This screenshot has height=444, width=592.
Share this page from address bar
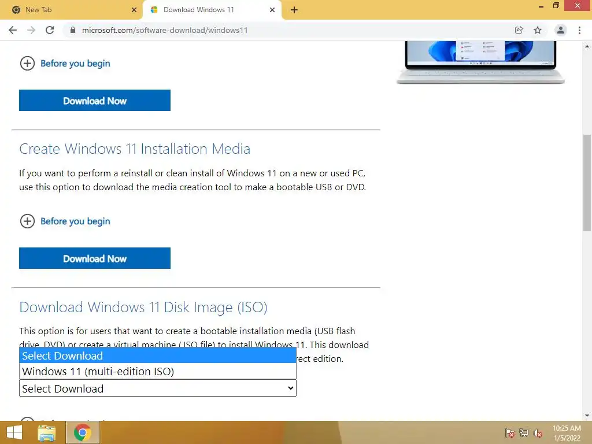(519, 30)
